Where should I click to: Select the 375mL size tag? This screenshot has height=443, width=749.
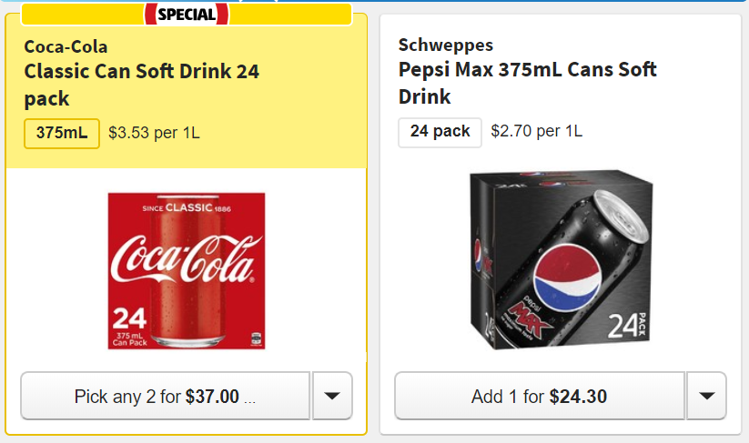(62, 133)
